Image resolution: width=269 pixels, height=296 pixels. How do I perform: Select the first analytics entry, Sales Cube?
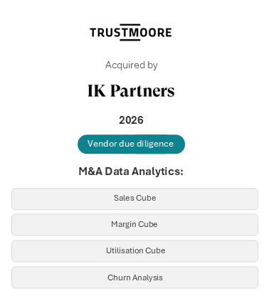click(134, 199)
